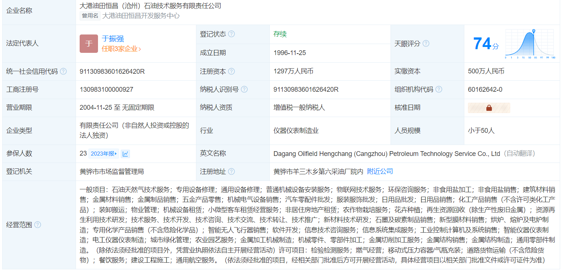Image resolution: width=566 pixels, height=273 pixels.
Task: Open legal representative 于振强 profile link
Action: click(x=113, y=39)
